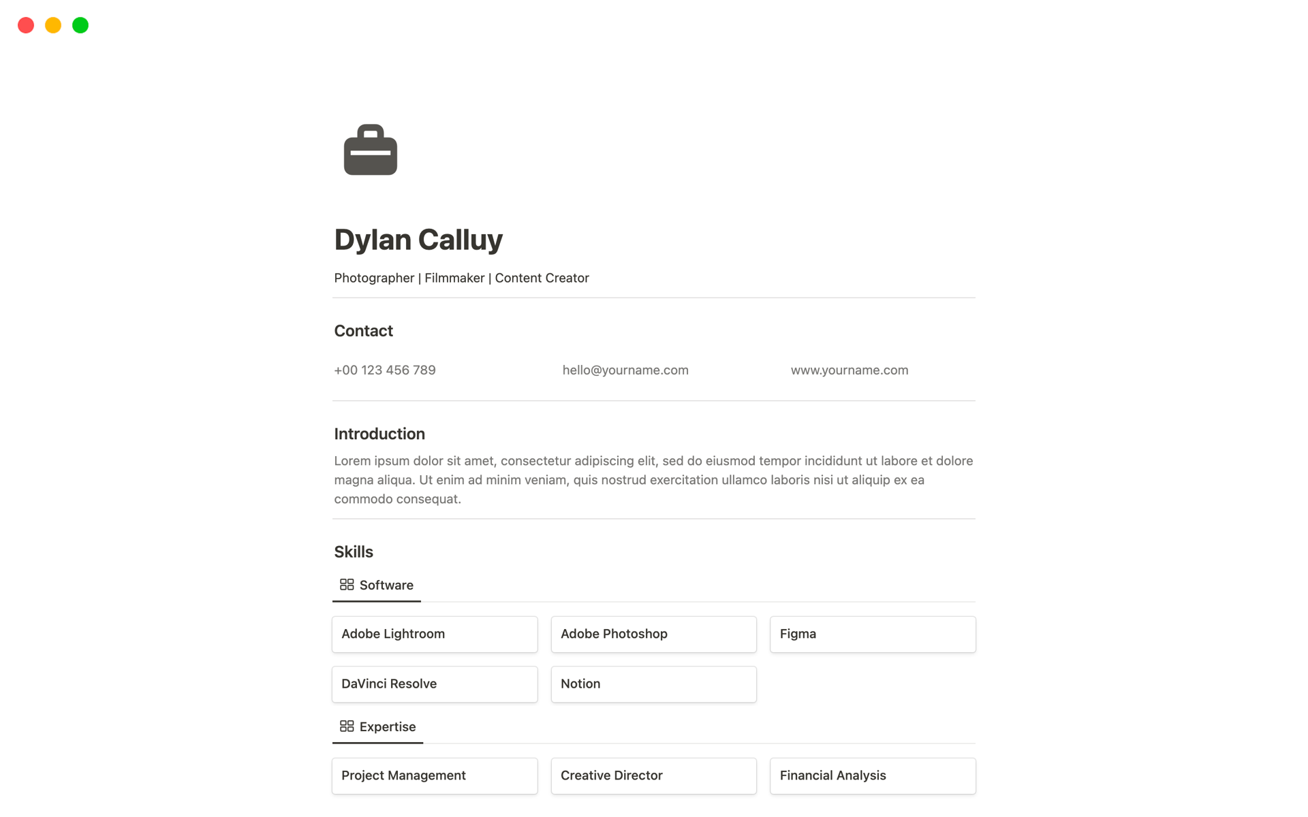
Task: Click the red macOS traffic light button
Action: (25, 25)
